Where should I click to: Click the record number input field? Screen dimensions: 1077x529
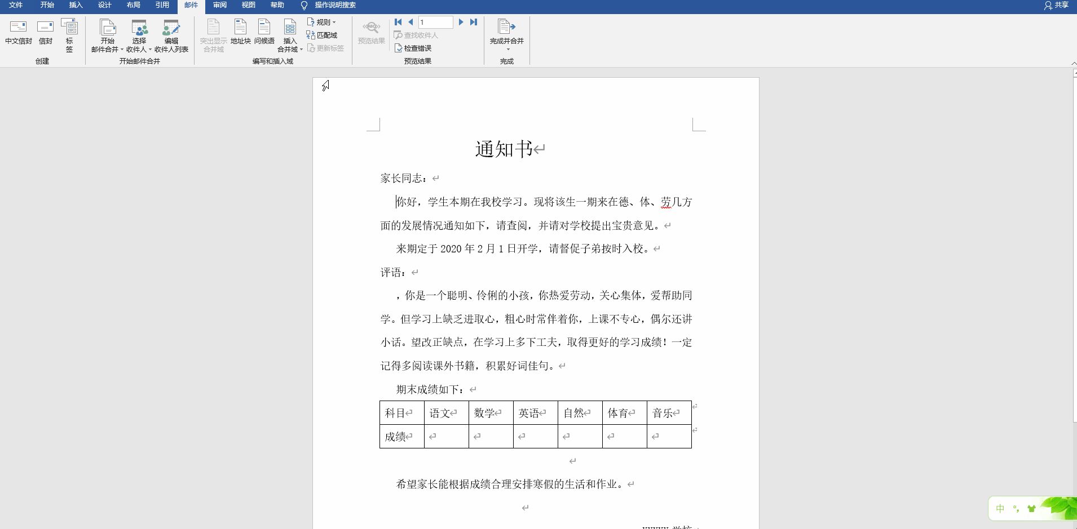point(435,22)
